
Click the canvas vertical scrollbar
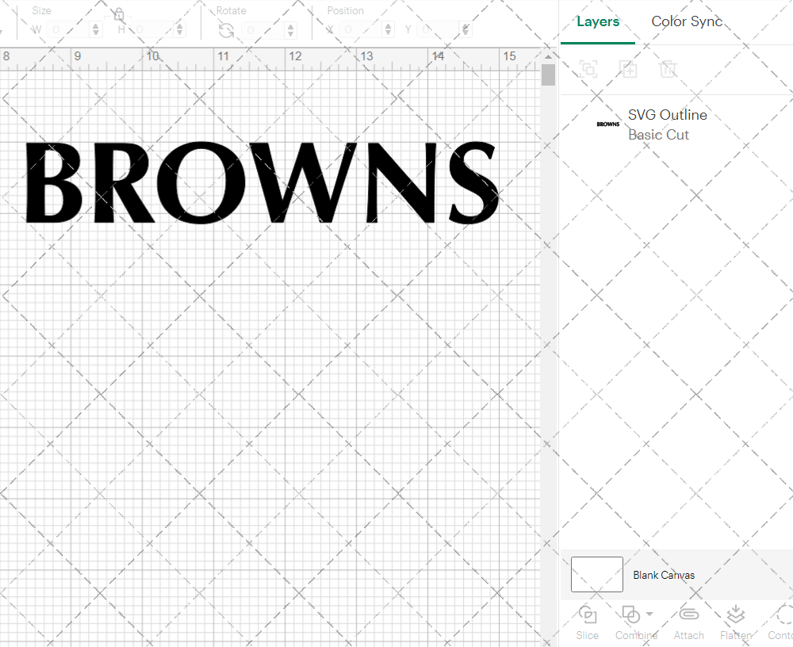click(548, 74)
